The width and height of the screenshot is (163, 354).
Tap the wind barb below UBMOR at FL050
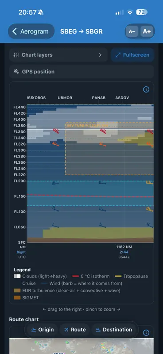(56, 225)
